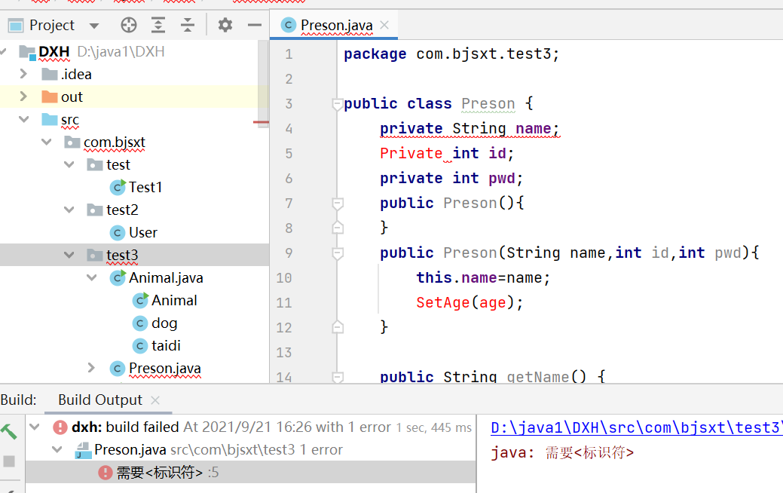Click line number 5 in the gutter

(x=289, y=153)
